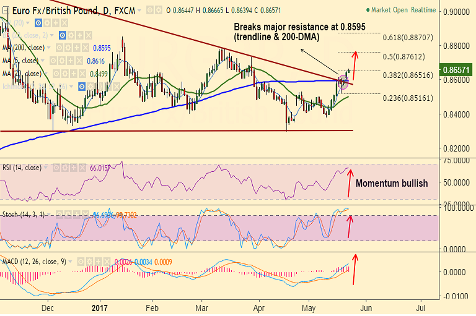The image size is (476, 316).
Task: Delete MA (20, close) using the X icon
Action: [82, 74]
